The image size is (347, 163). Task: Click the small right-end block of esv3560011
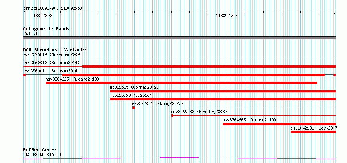coord(335,75)
